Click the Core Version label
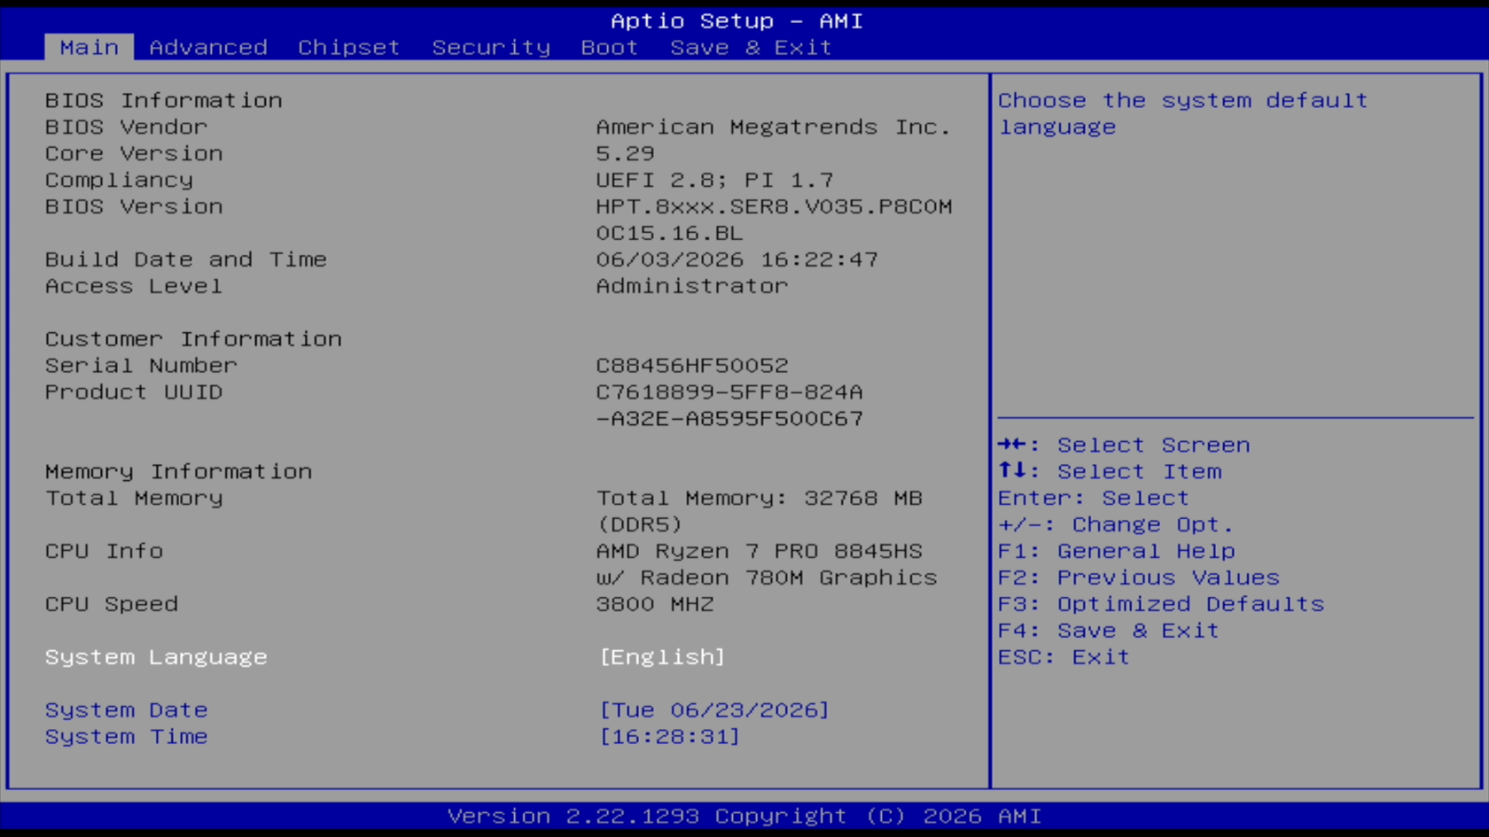The image size is (1489, 837). 134,153
